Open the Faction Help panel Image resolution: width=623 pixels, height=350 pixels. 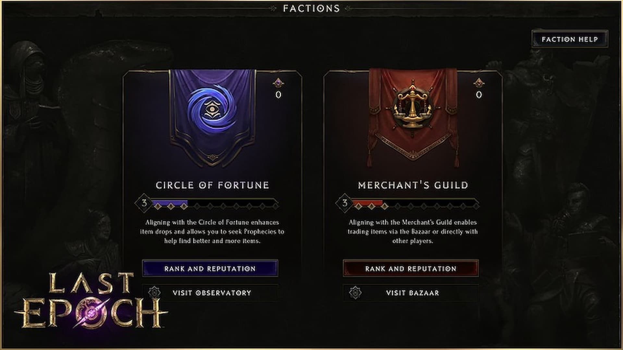(x=569, y=39)
